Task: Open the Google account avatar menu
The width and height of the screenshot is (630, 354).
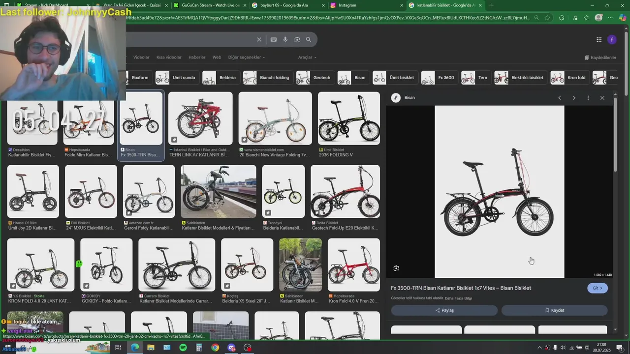Action: pos(612,40)
